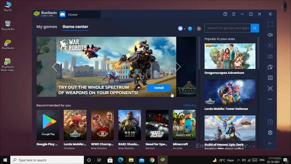Click the question mark icon in side toolbar
Image resolution: width=291 pixels, height=164 pixels.
[270, 122]
